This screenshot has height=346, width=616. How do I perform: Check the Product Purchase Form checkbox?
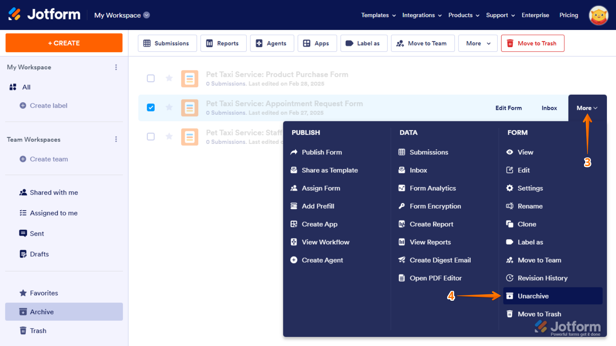151,78
